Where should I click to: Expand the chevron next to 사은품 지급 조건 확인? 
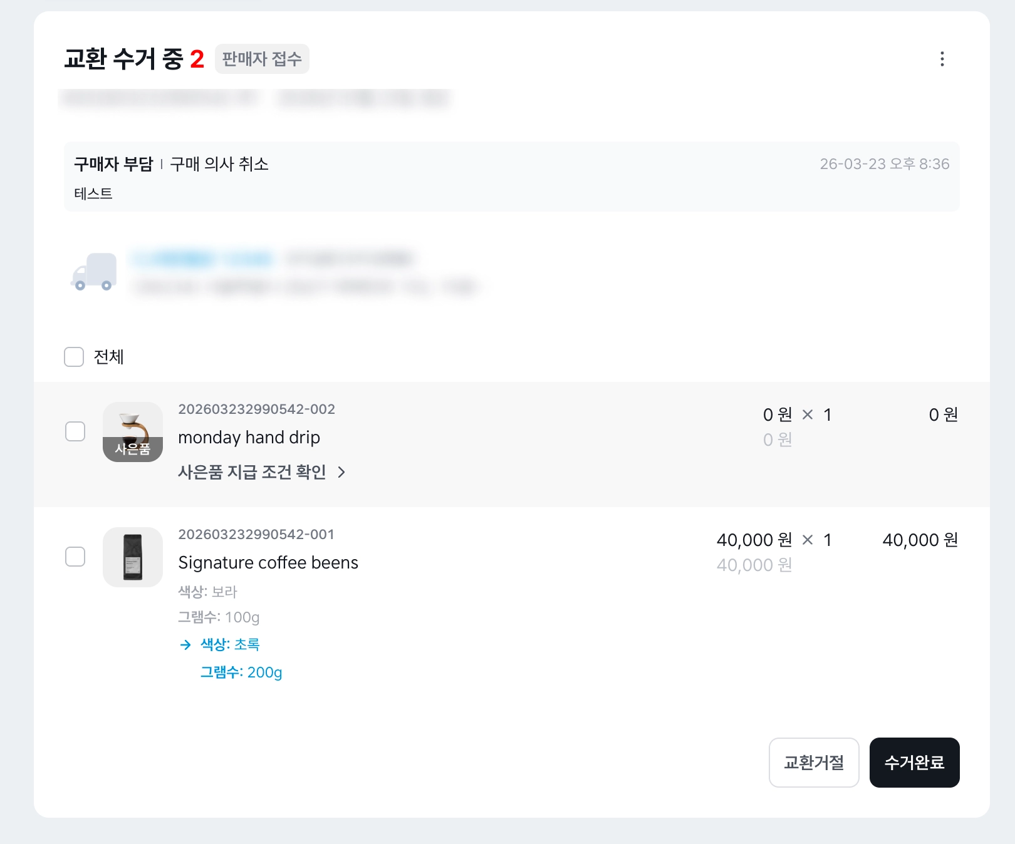pos(341,472)
